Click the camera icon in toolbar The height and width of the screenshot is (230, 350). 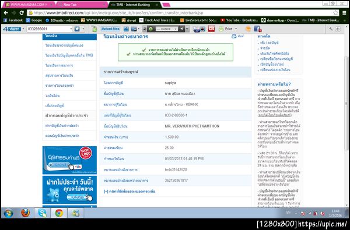coord(202,29)
